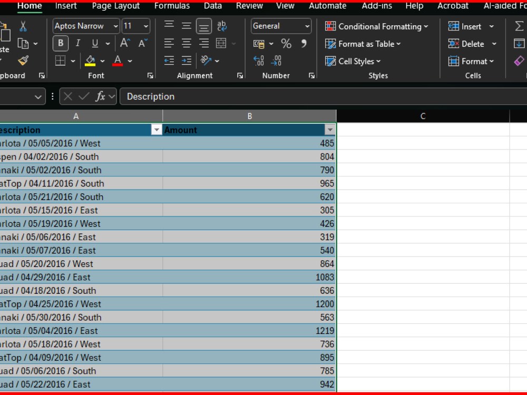Click the Cut scissors icon
This screenshot has width=527, height=395.
tap(23, 26)
